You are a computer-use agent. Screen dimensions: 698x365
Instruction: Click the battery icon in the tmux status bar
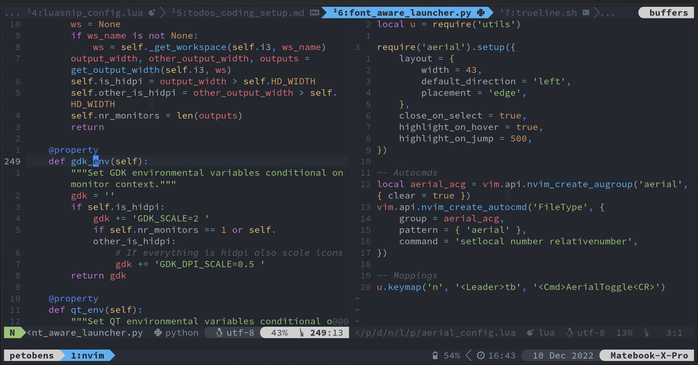[x=435, y=355]
